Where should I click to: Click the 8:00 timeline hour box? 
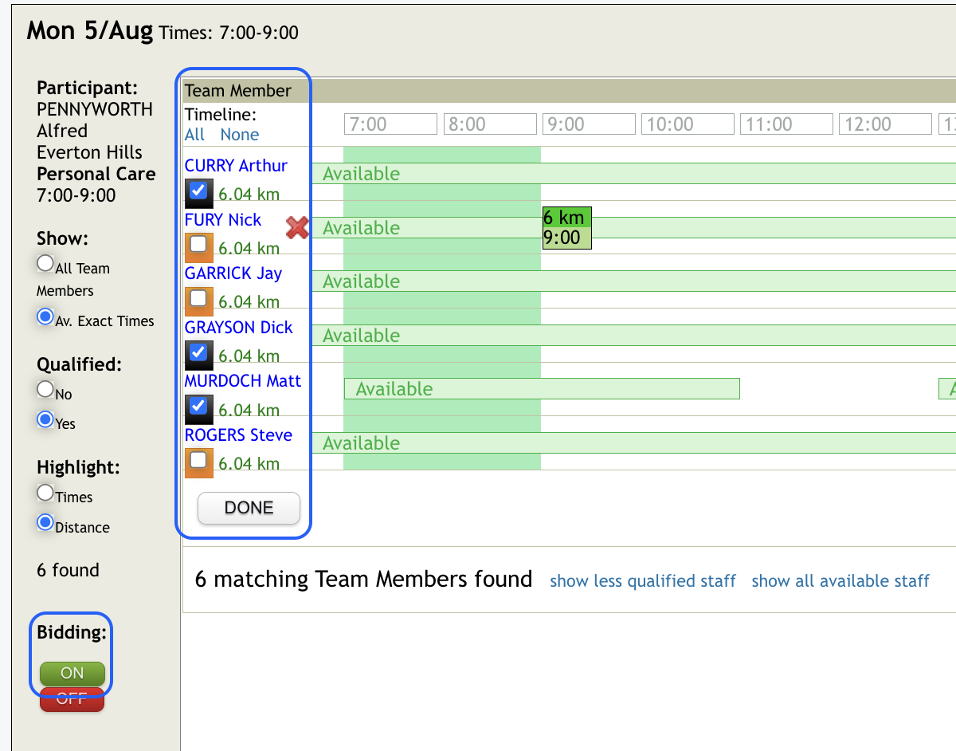pos(490,124)
